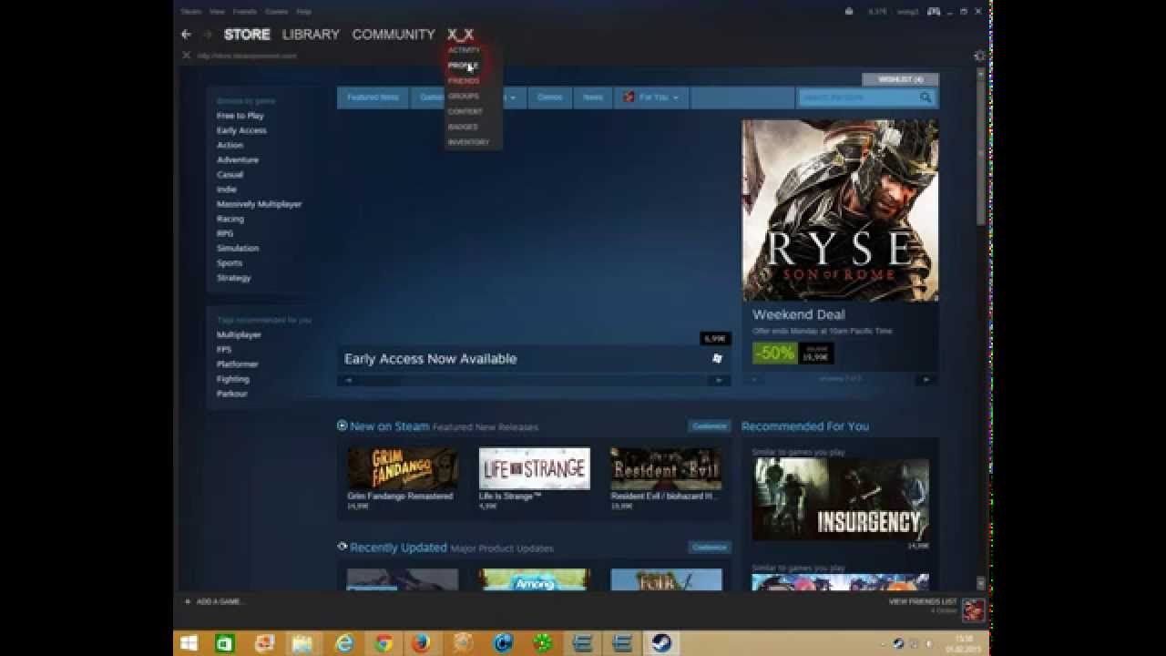The width and height of the screenshot is (1166, 656).
Task: Open the inbox envelope icon
Action: click(849, 12)
